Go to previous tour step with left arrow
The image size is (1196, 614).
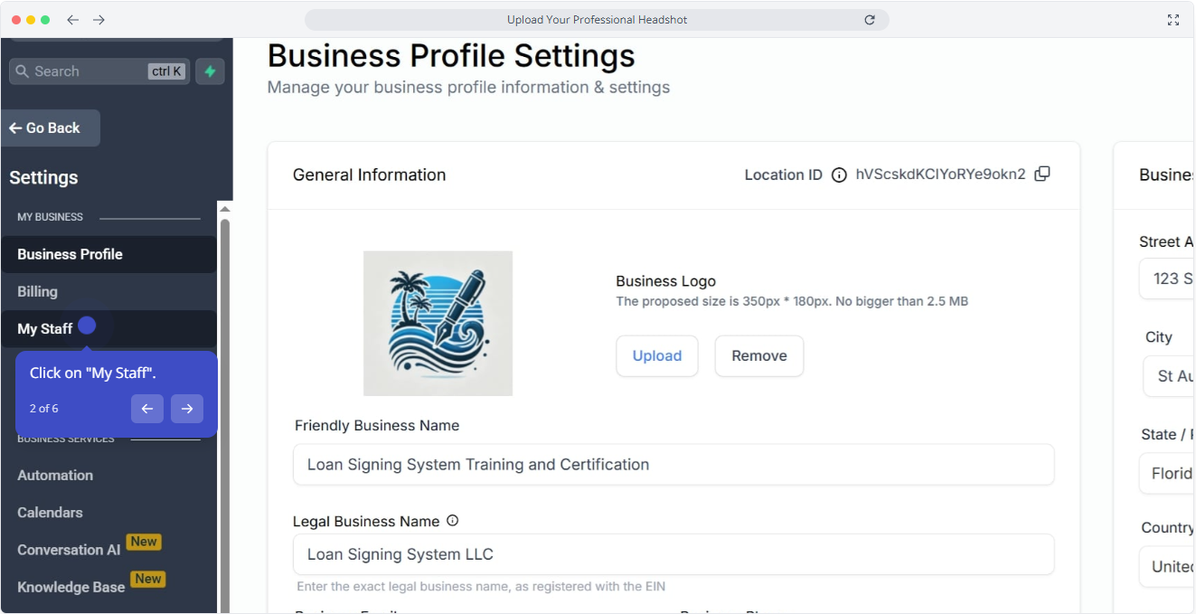147,409
